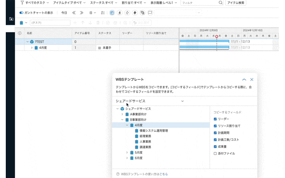Image resolution: width=285 pixels, height=178 pixels.
Task: Click the アイテム検索 button
Action: [236, 3]
